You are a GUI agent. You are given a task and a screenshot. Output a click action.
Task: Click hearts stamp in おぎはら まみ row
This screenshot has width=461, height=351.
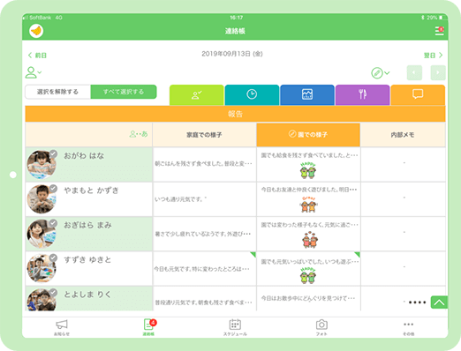point(309,240)
